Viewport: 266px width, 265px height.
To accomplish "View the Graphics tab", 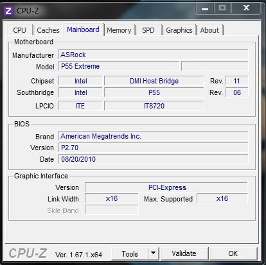I will click(x=179, y=30).
